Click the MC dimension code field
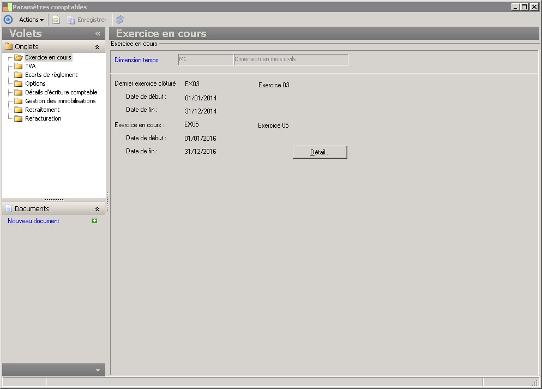 [206, 59]
